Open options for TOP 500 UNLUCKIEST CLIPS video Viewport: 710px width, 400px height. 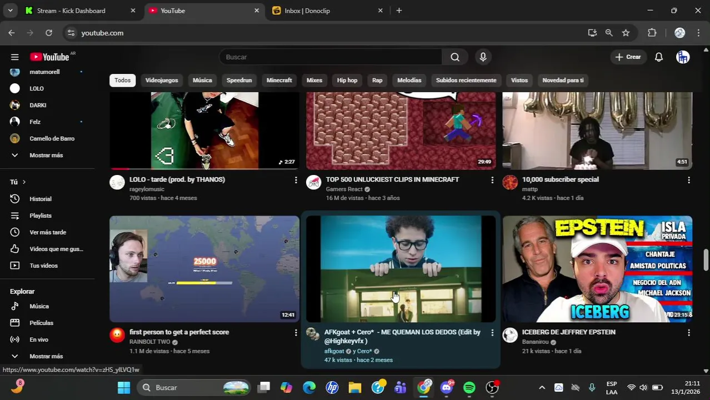click(x=492, y=180)
